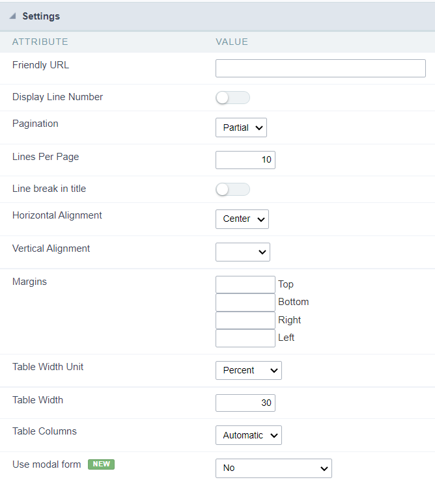This screenshot has width=435, height=482.
Task: Toggle Line break in title switch
Action: click(232, 189)
